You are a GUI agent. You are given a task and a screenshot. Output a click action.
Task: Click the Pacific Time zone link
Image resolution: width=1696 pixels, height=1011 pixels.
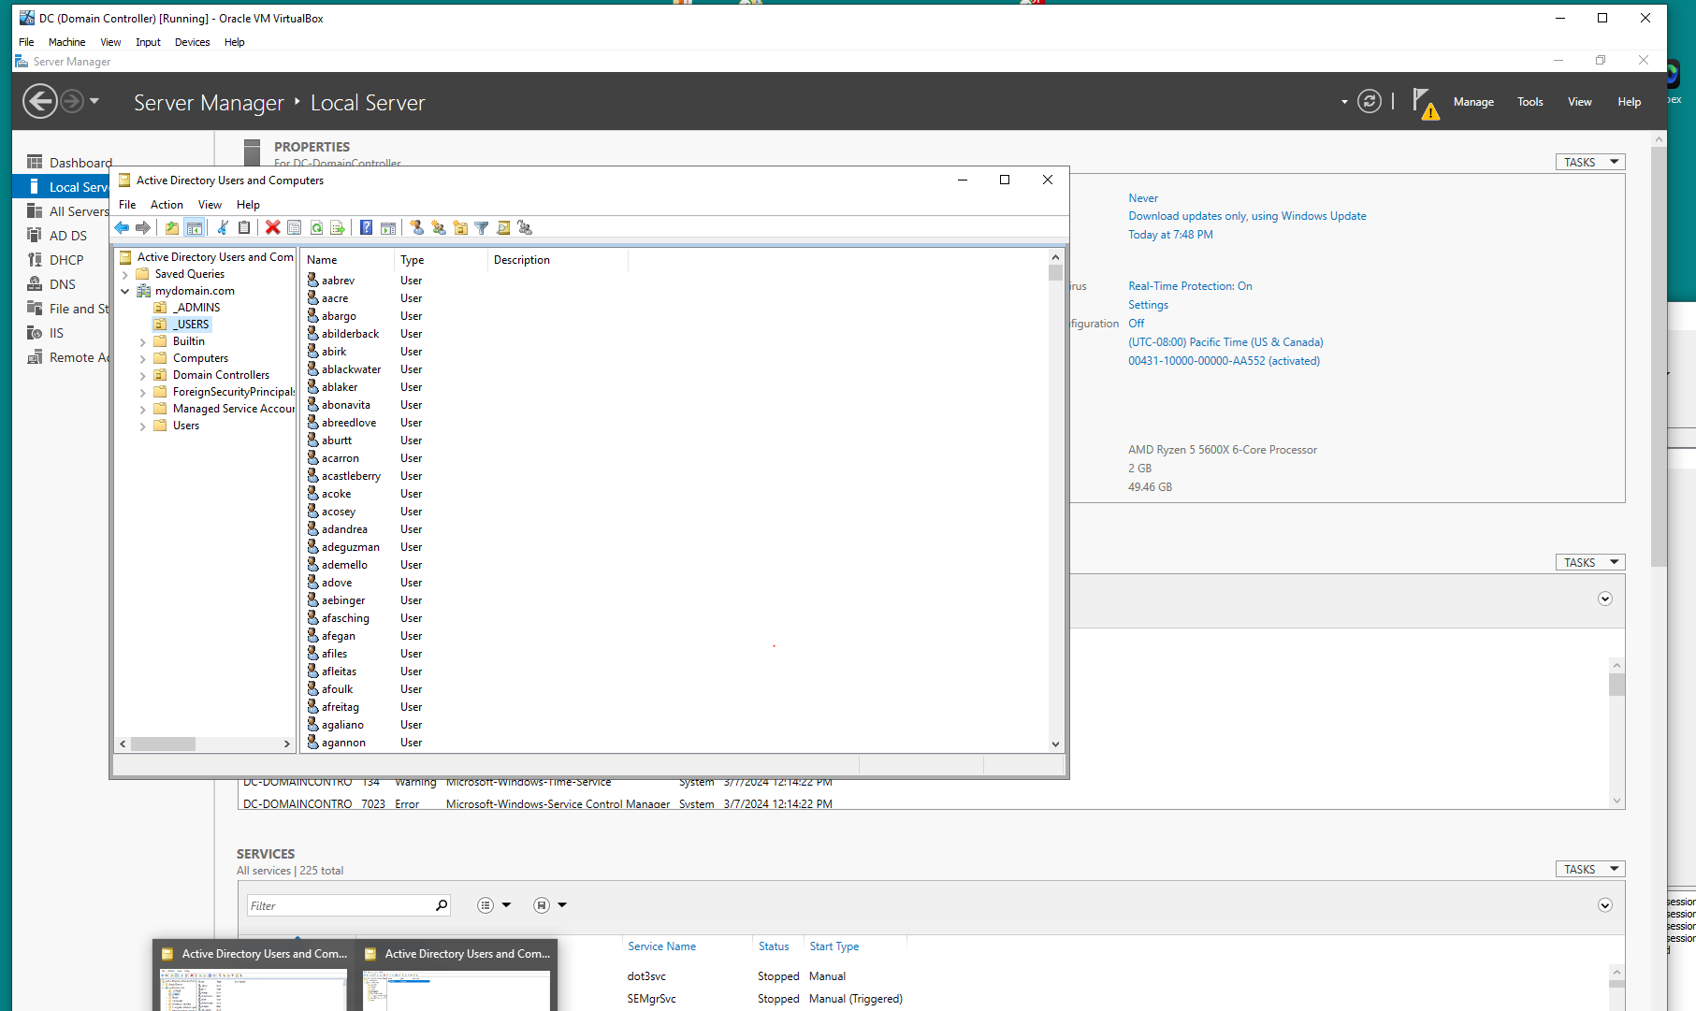(1225, 342)
